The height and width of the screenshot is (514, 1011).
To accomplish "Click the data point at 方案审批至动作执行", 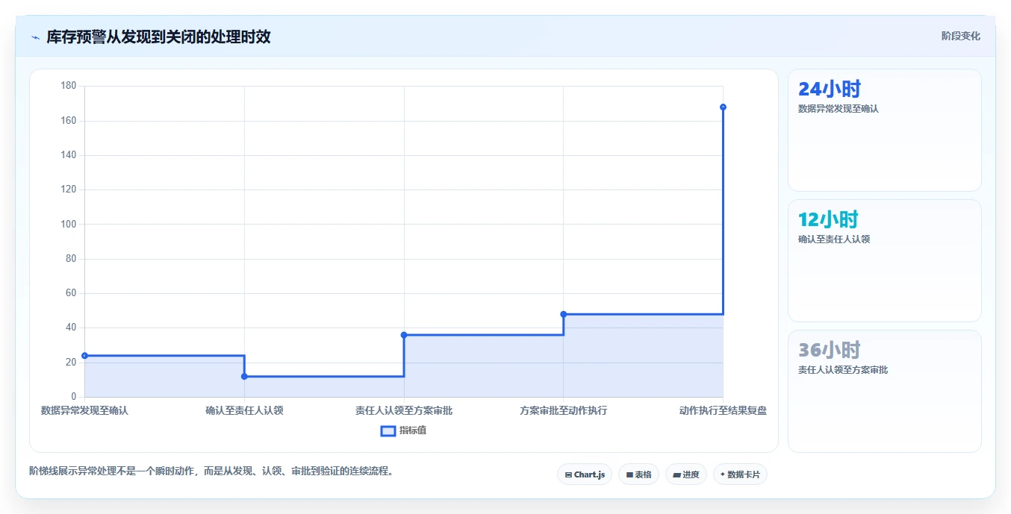I will click(563, 314).
